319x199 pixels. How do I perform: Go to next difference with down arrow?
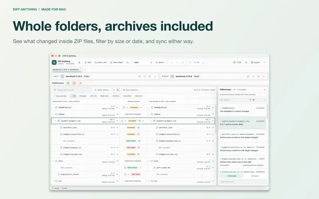click(203, 62)
